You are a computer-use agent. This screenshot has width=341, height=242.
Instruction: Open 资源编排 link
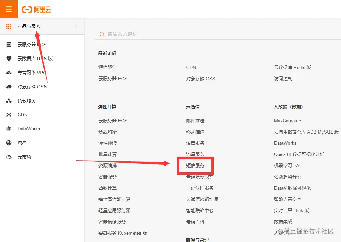[108, 166]
